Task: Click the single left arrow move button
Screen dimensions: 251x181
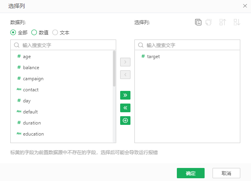Action: [x=125, y=75]
